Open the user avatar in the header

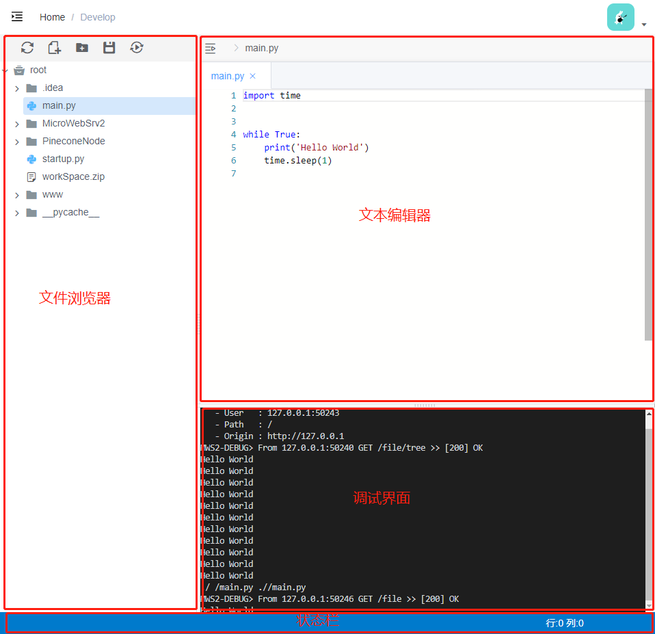pyautogui.click(x=620, y=17)
